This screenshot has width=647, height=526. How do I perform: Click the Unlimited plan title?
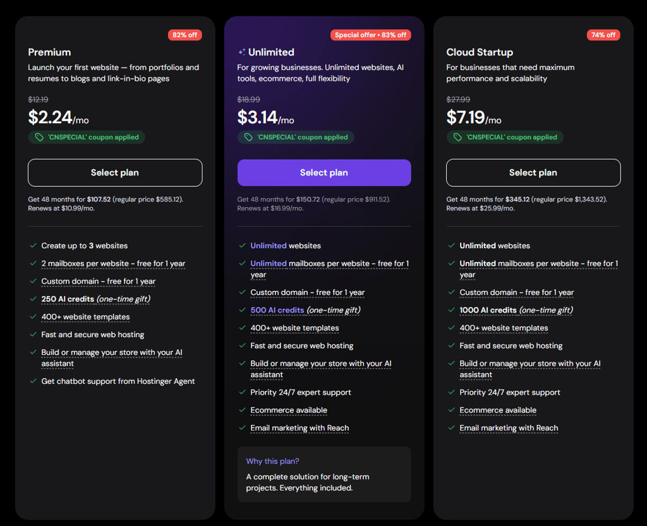[x=271, y=52]
